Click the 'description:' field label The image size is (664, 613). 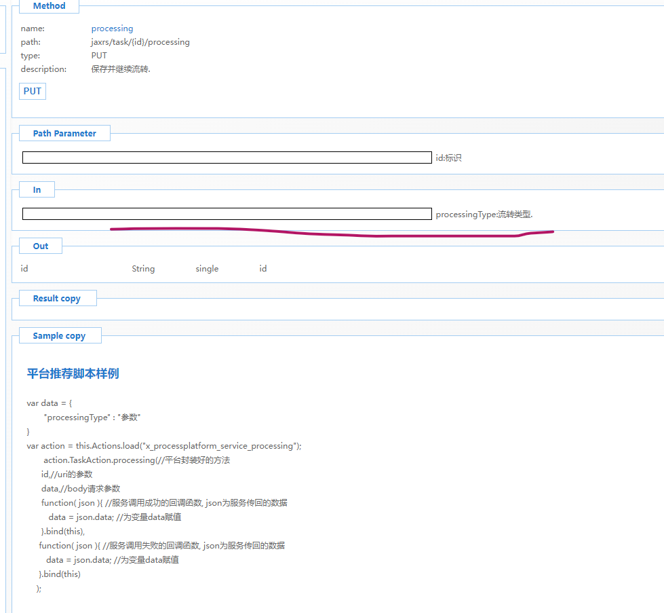click(43, 69)
